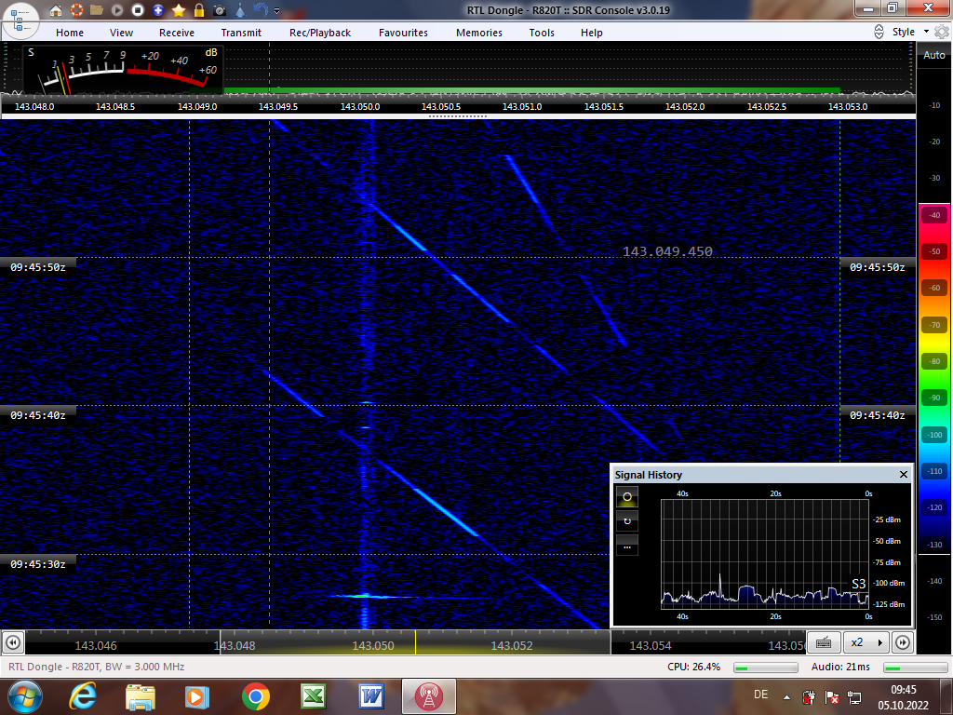Click the -40 level on the colour scale
Image resolution: width=953 pixels, height=715 pixels.
click(x=934, y=215)
